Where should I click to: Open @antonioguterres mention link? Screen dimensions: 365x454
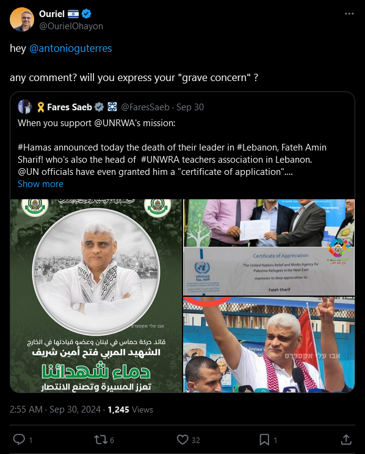(70, 48)
